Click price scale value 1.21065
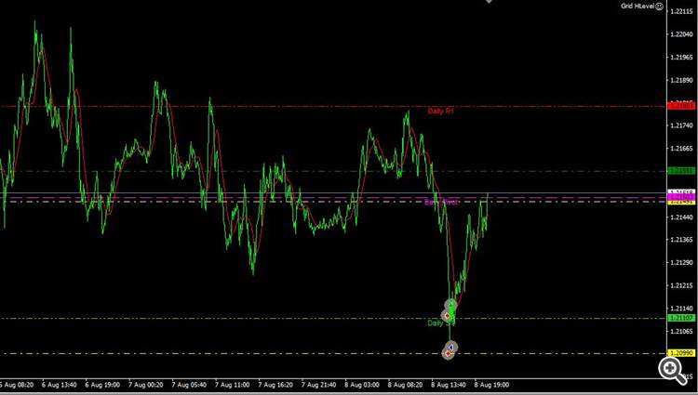Screen dimensions: 698x395 [681, 332]
